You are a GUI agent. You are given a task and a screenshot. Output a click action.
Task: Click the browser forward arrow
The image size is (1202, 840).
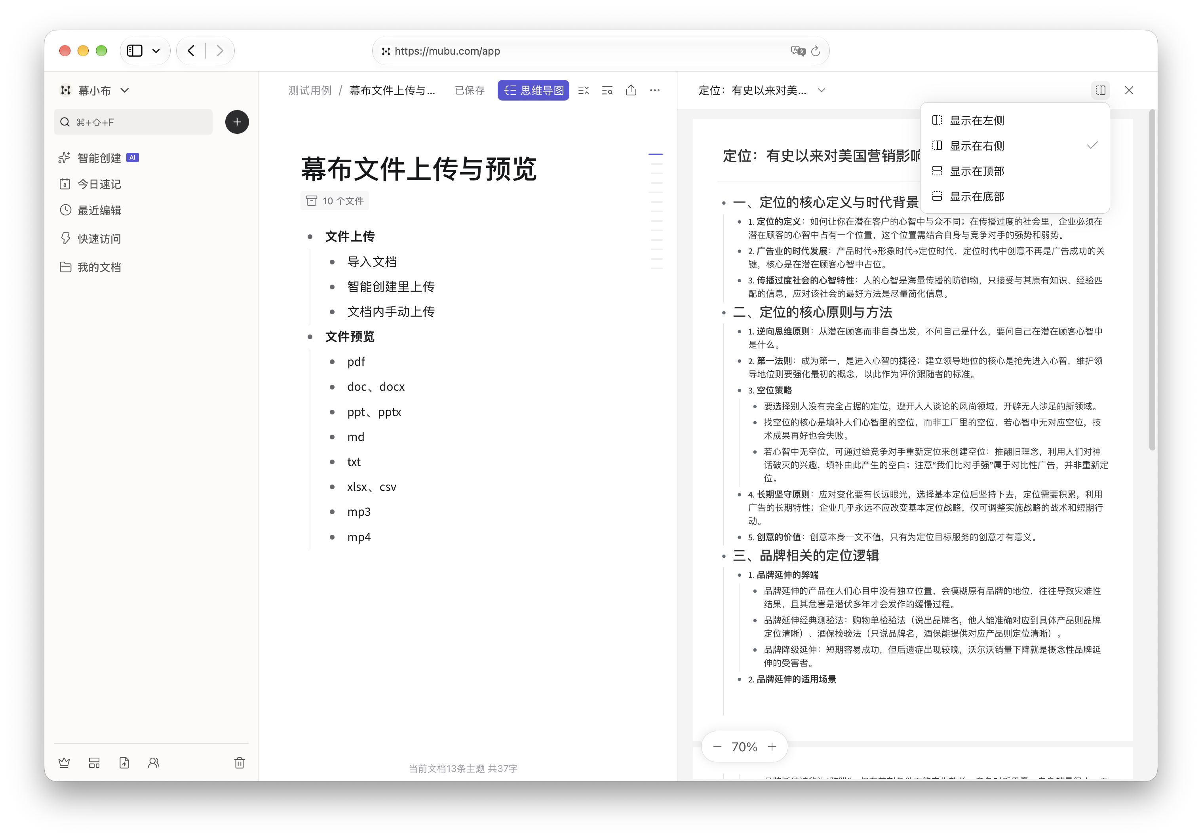(x=220, y=51)
